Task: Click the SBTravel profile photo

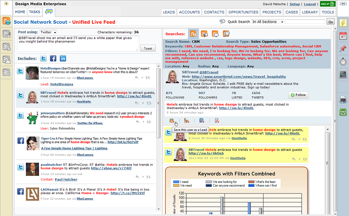Action: pyautogui.click(x=172, y=77)
